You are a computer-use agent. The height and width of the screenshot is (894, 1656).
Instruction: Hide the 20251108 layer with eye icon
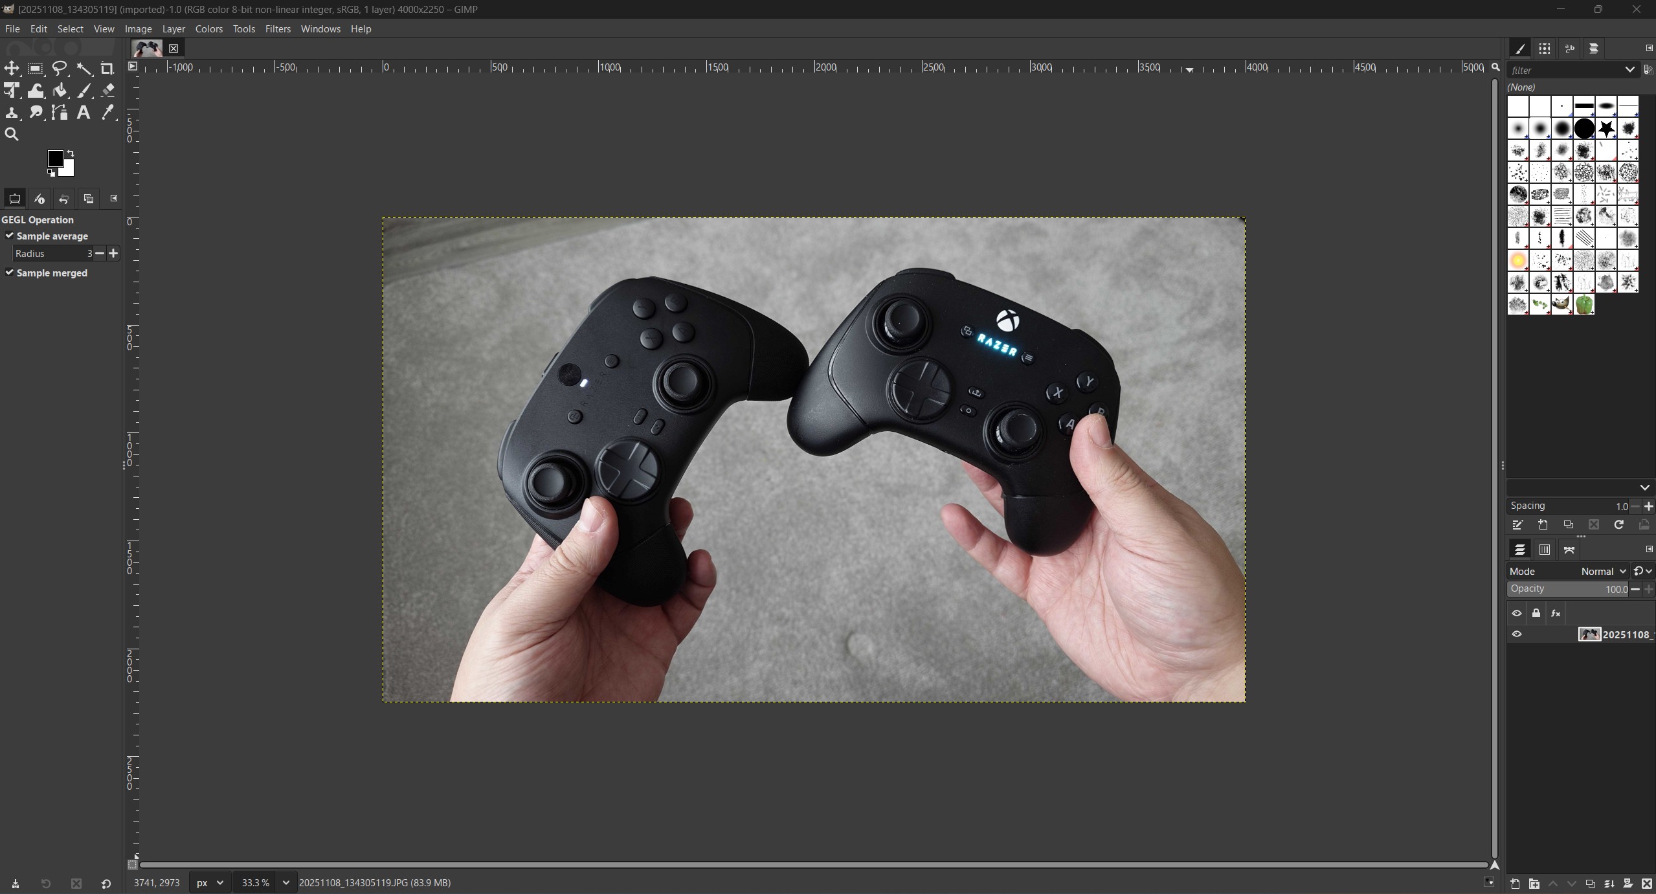point(1516,634)
